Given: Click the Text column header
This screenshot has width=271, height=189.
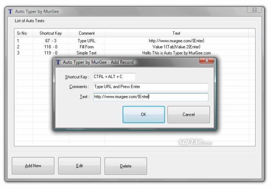Looking at the screenshot, I should click(176, 33).
